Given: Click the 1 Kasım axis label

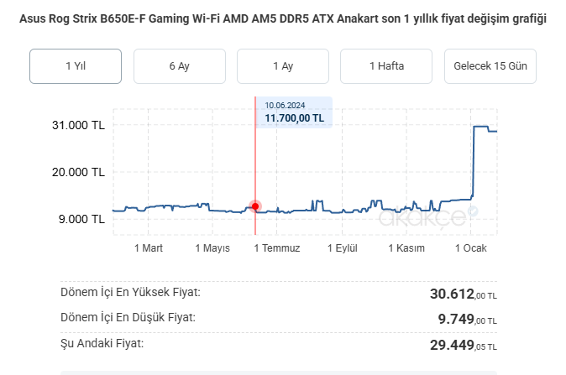Looking at the screenshot, I should click(406, 248).
